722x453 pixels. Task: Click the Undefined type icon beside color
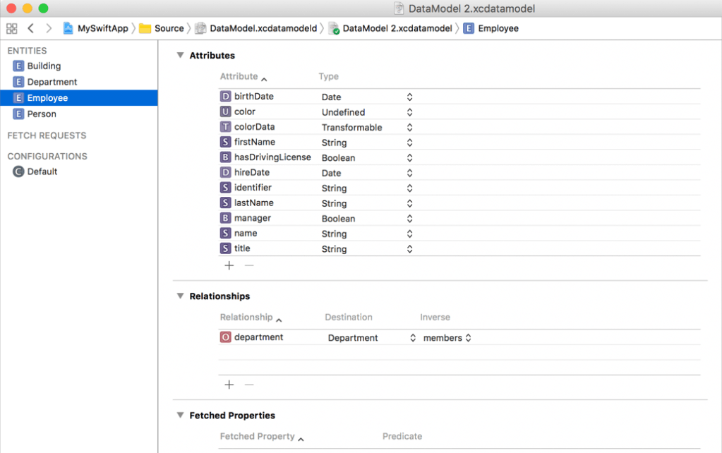226,111
